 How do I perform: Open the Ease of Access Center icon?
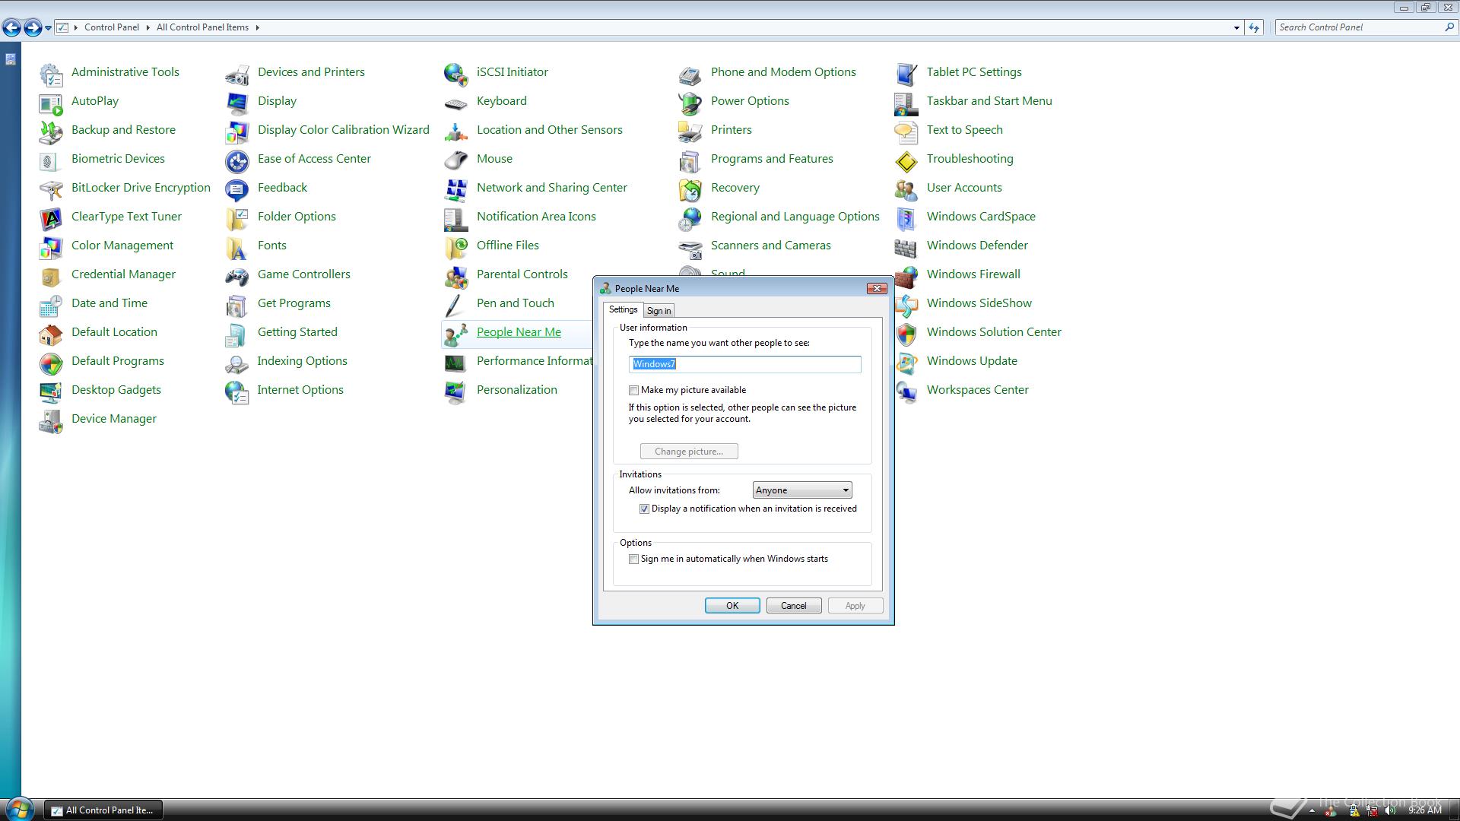click(237, 161)
